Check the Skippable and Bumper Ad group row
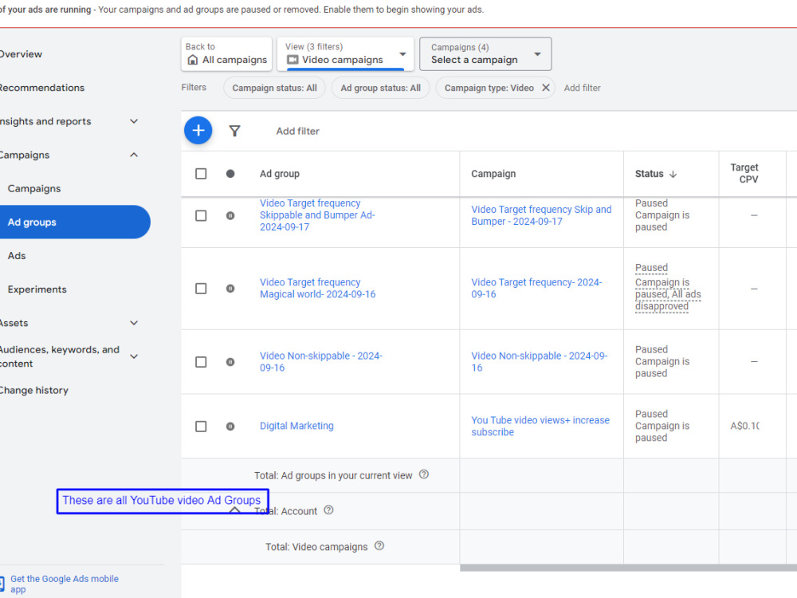 click(x=201, y=215)
